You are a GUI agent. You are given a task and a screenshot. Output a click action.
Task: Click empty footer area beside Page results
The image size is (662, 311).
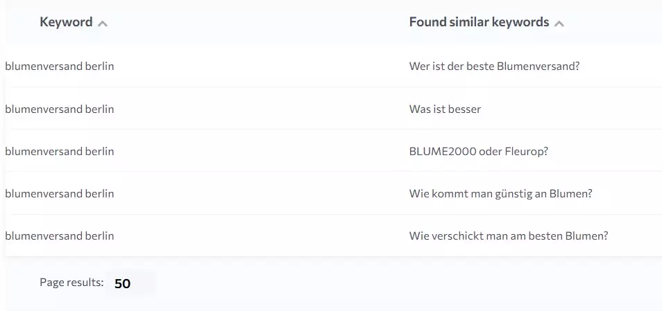point(380,283)
